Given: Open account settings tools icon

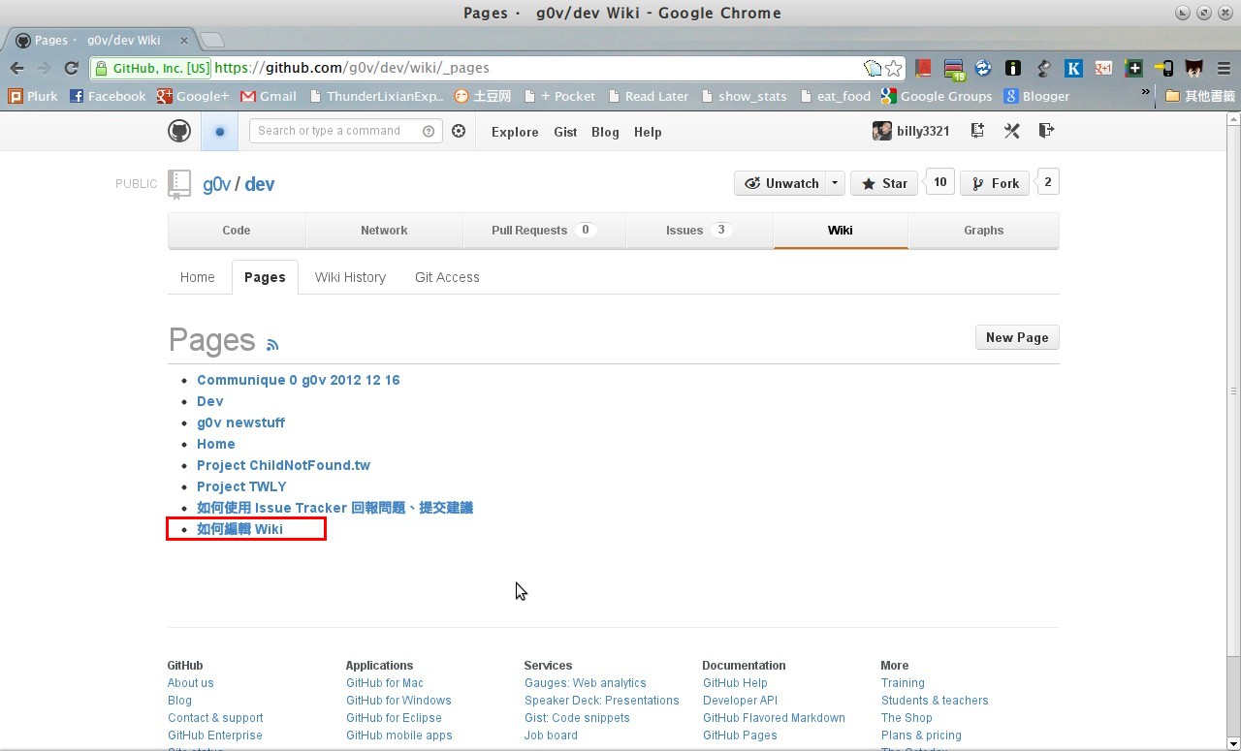Looking at the screenshot, I should coord(1011,131).
